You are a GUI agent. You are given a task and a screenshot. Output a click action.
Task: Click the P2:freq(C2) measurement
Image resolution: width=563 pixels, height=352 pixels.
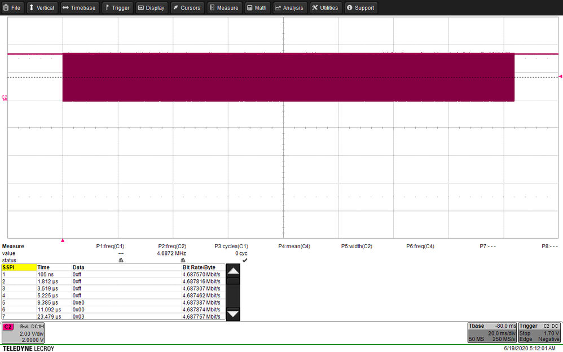pyautogui.click(x=173, y=247)
